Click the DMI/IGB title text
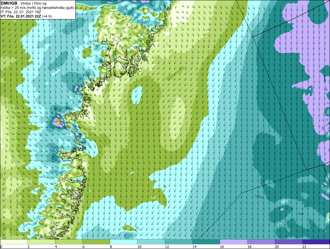The width and height of the screenshot is (330, 249). click(x=9, y=3)
